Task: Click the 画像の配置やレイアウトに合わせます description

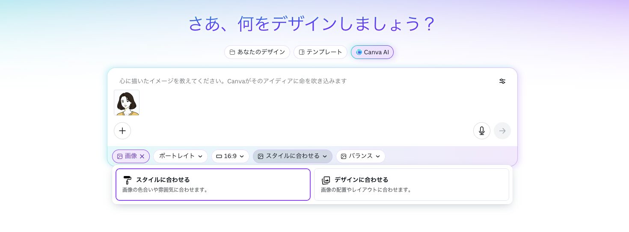Action: pyautogui.click(x=367, y=190)
